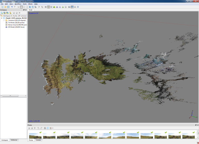Open the Photos pane view-mode dropdown arrow
This screenshot has height=144, width=199.
pyautogui.click(x=53, y=128)
